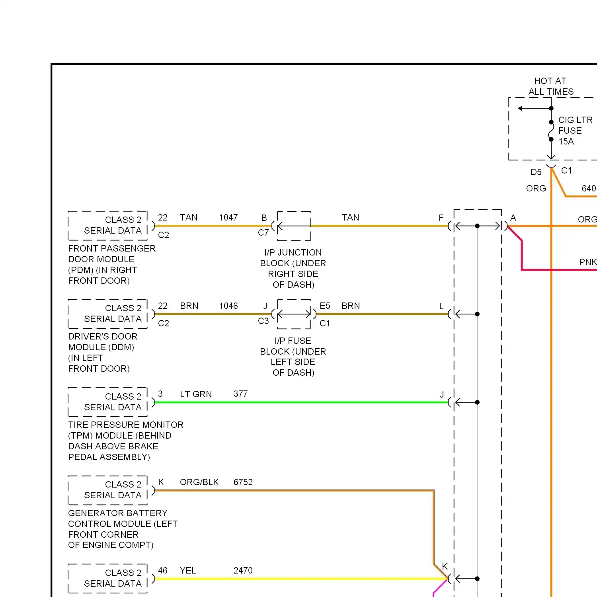Click the splice dot on terminal J line
The height and width of the screenshot is (597, 597).
click(477, 402)
